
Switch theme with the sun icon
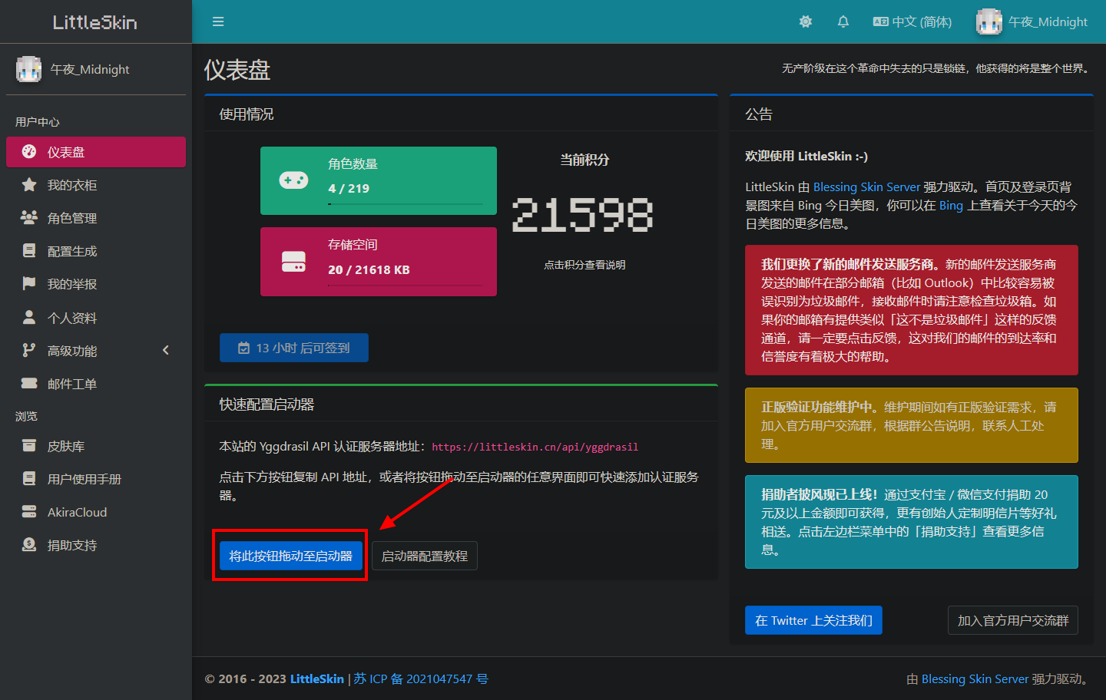coord(806,21)
